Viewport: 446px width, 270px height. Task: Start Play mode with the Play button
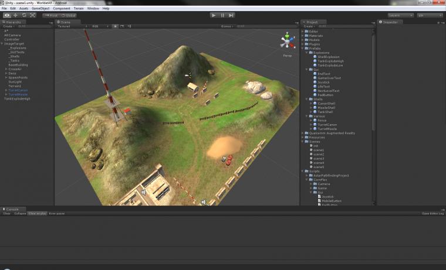(x=214, y=15)
